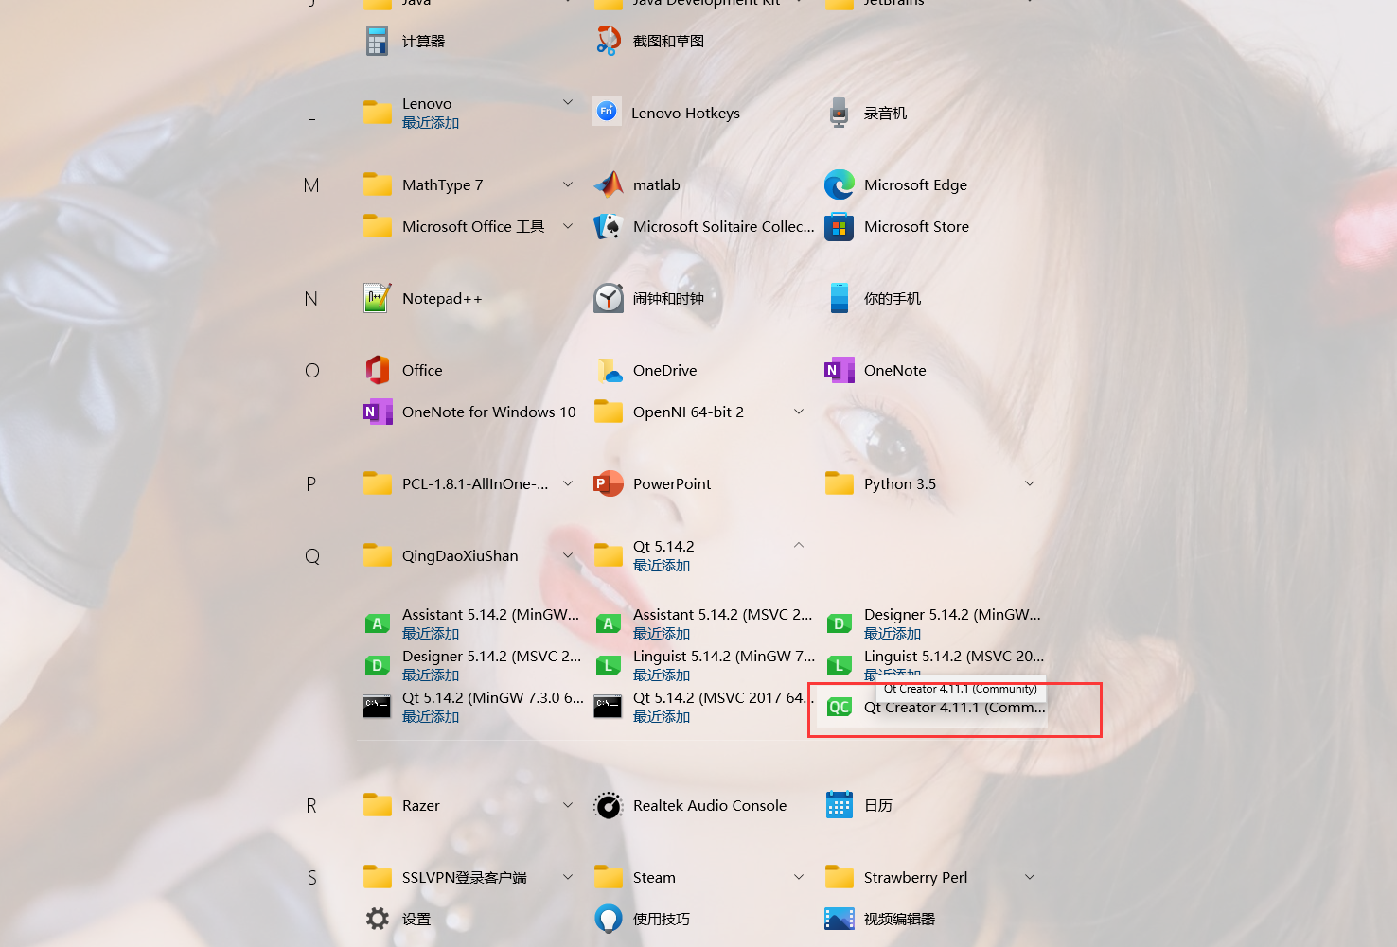Launch Designer 5.14.2 (MSVC) icon

(x=378, y=665)
